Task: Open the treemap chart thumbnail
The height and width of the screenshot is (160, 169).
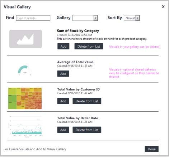Action: 25,98
